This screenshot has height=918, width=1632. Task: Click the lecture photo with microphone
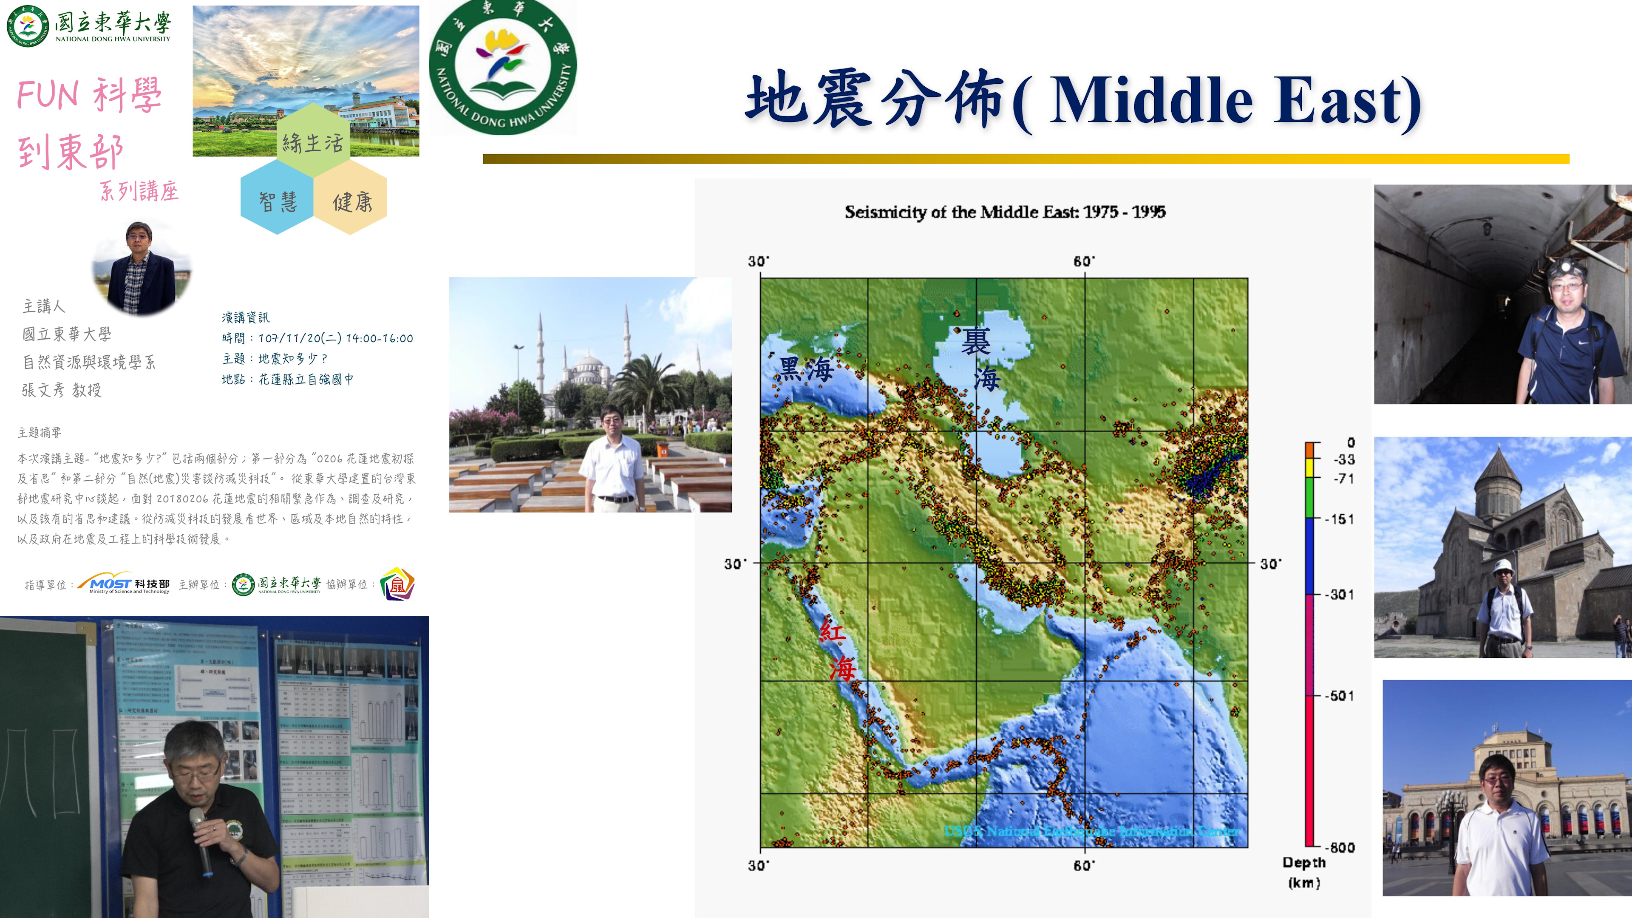[214, 767]
